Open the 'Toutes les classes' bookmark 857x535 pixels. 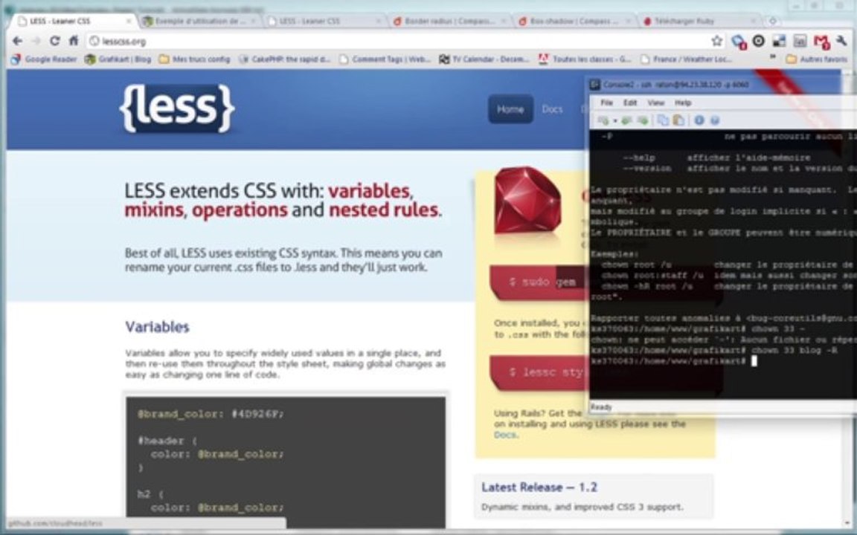tap(584, 59)
